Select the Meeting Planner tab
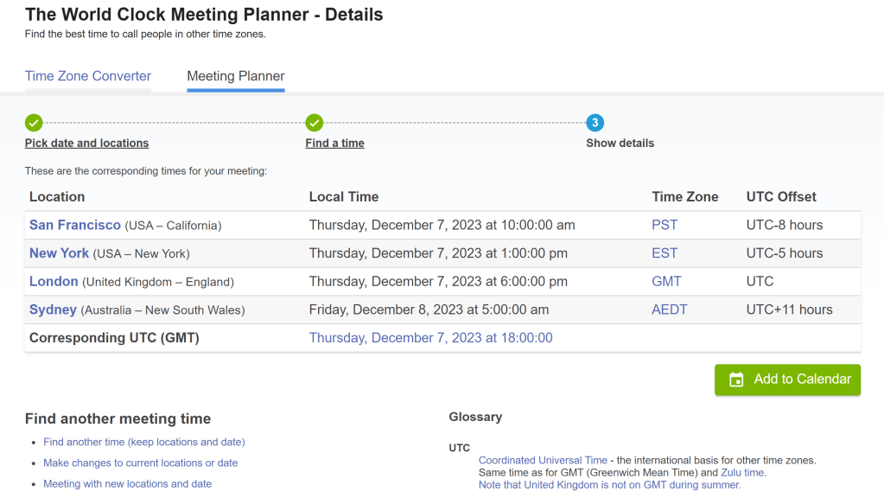The image size is (884, 498). (236, 76)
